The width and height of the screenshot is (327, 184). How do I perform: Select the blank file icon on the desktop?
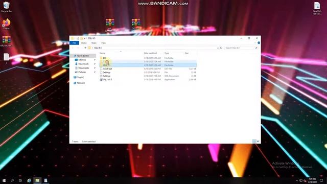click(6, 58)
